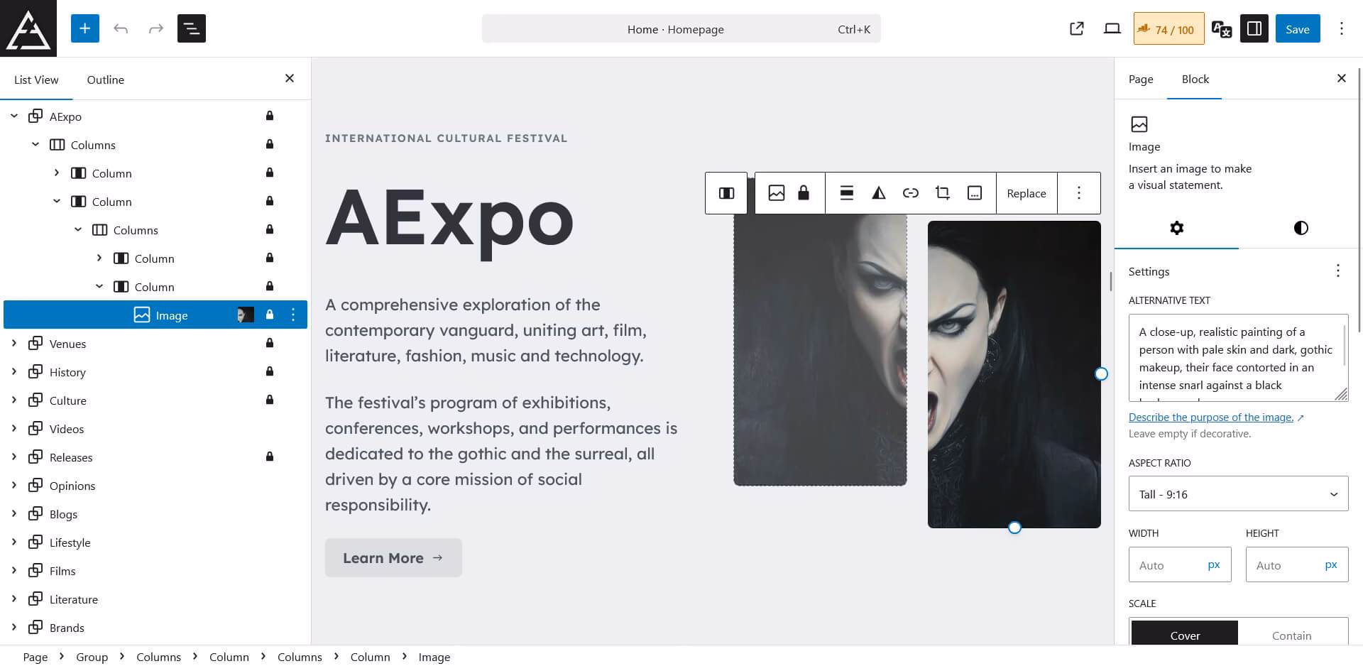Open the block inserter plus button
Viewport: 1363px width, 666px height.
(84, 28)
